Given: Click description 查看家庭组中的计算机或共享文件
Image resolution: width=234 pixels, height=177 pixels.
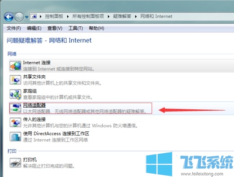Looking at the screenshot, I should pyautogui.click(x=58, y=97).
